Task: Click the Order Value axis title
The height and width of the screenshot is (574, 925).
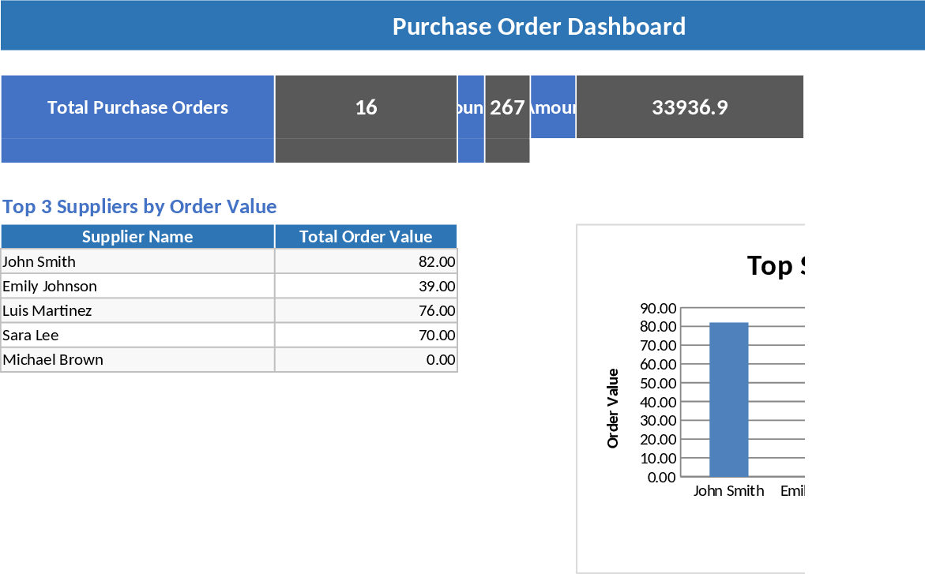Action: [x=613, y=408]
